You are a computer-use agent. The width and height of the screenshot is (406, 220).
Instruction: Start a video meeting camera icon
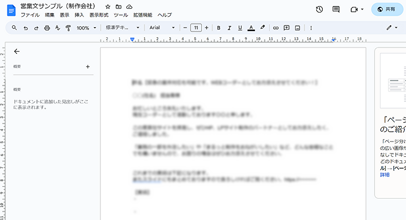pos(354,10)
